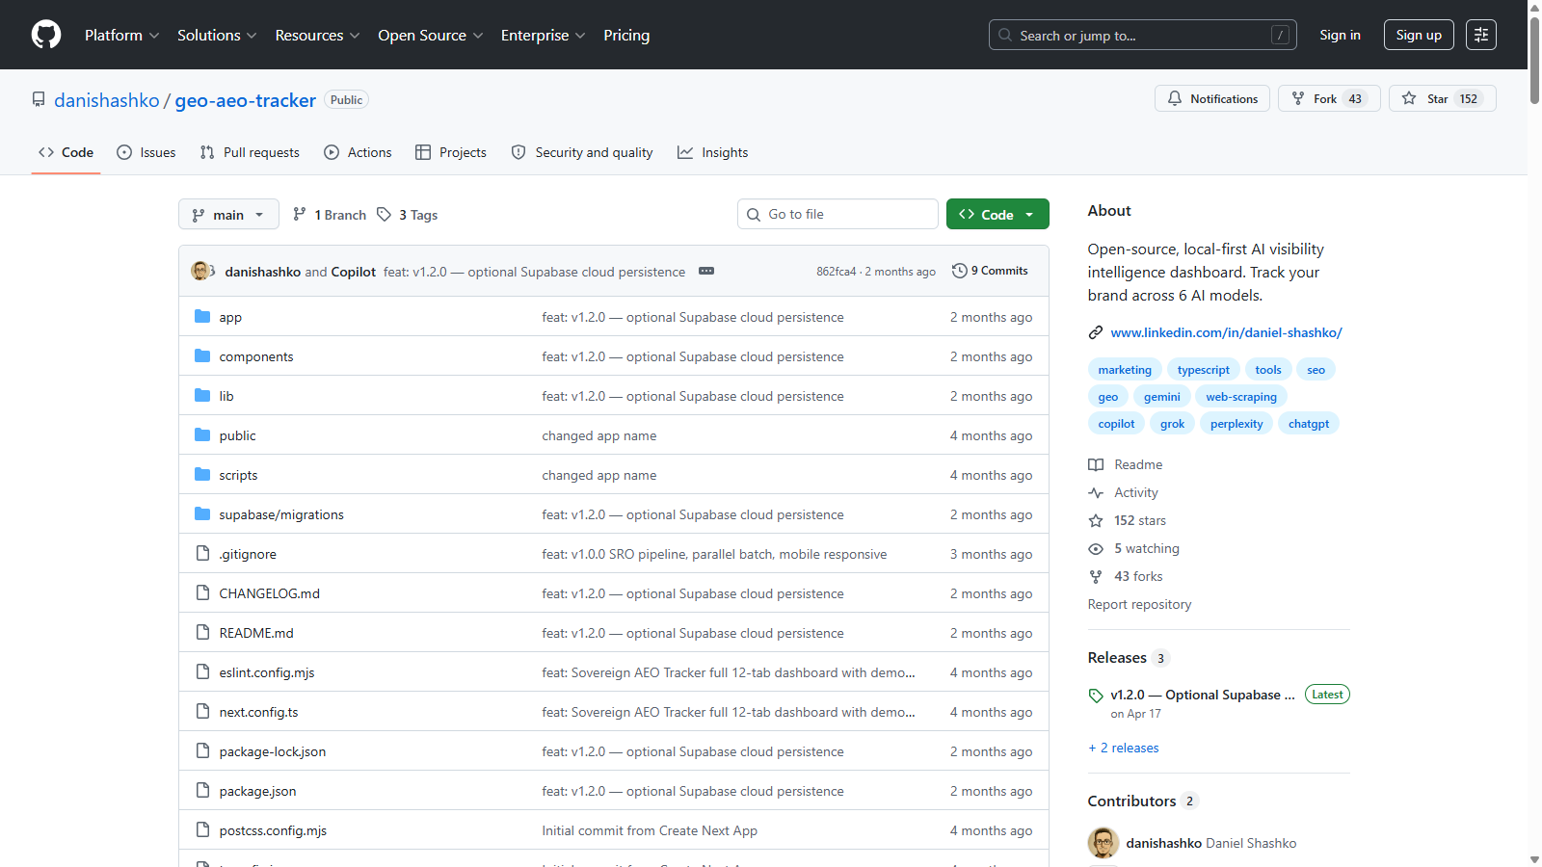Switch to the Issues tab
The image size is (1542, 867).
(x=146, y=152)
